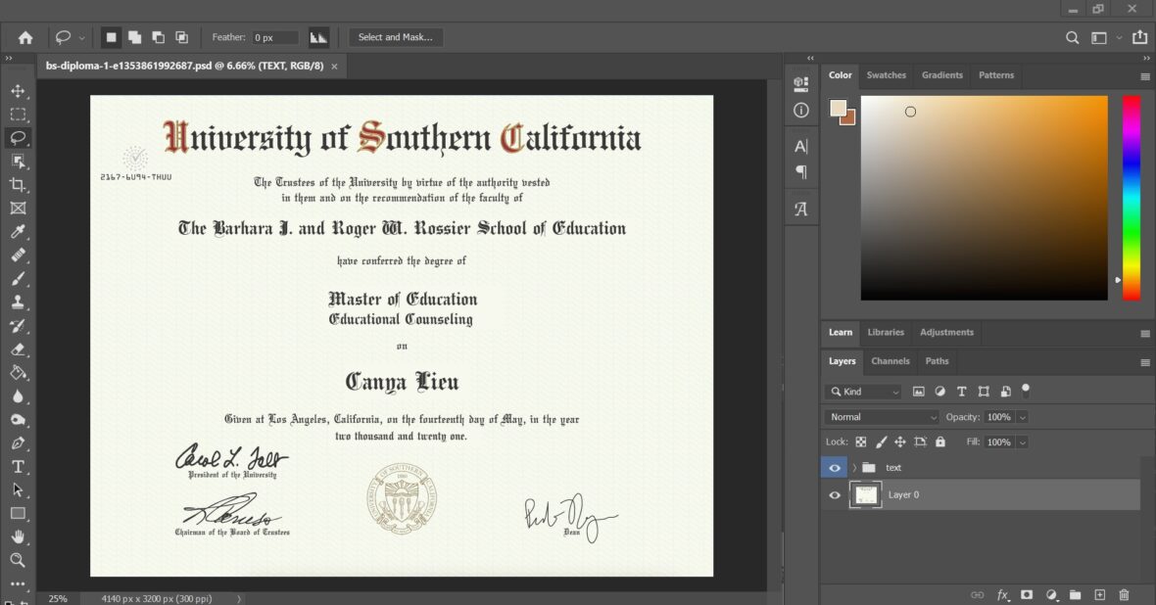Create a new layer in Layers panel
Viewport: 1156px width, 605px height.
click(x=1099, y=594)
